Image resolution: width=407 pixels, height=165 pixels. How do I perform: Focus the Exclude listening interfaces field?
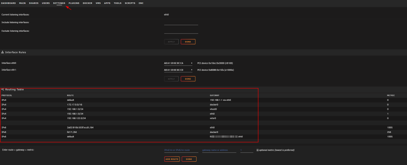pyautogui.click(x=181, y=31)
